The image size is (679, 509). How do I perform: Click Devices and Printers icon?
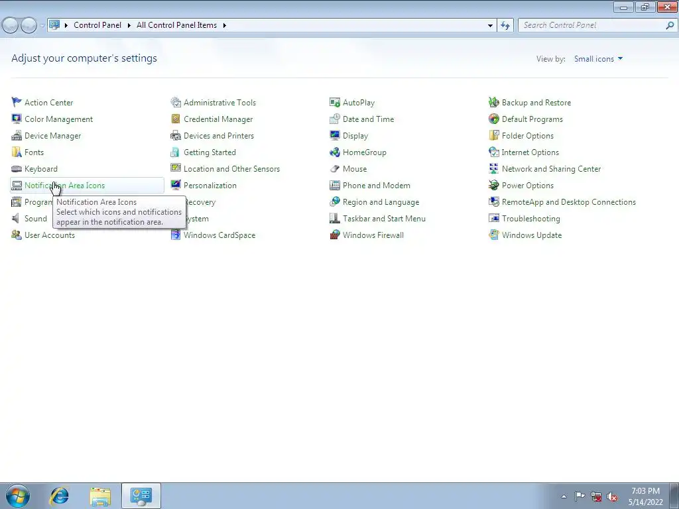pos(175,135)
